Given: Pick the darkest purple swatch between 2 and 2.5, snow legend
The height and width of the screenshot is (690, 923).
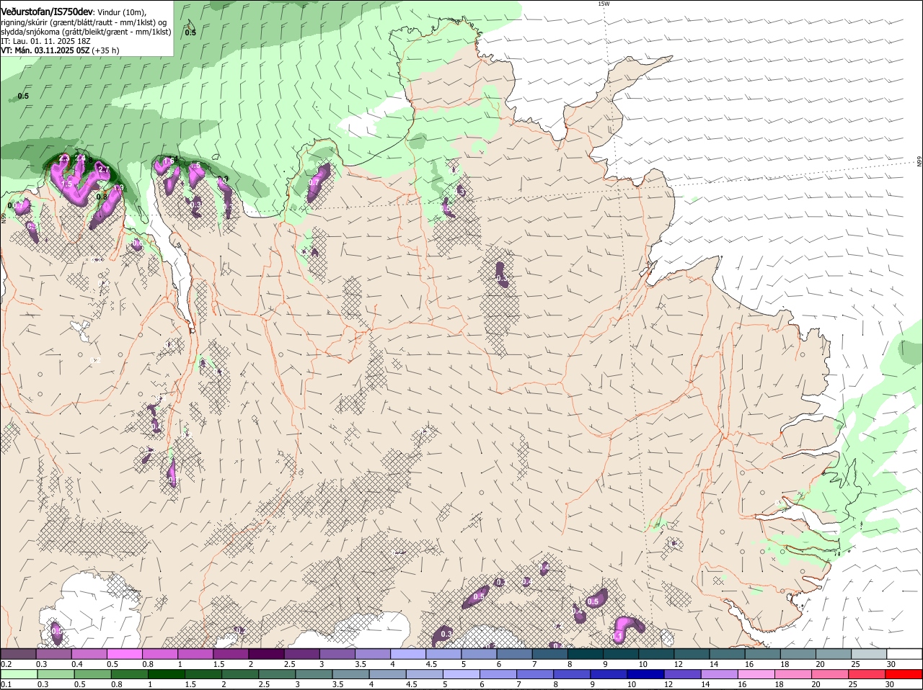Looking at the screenshot, I should (x=267, y=653).
